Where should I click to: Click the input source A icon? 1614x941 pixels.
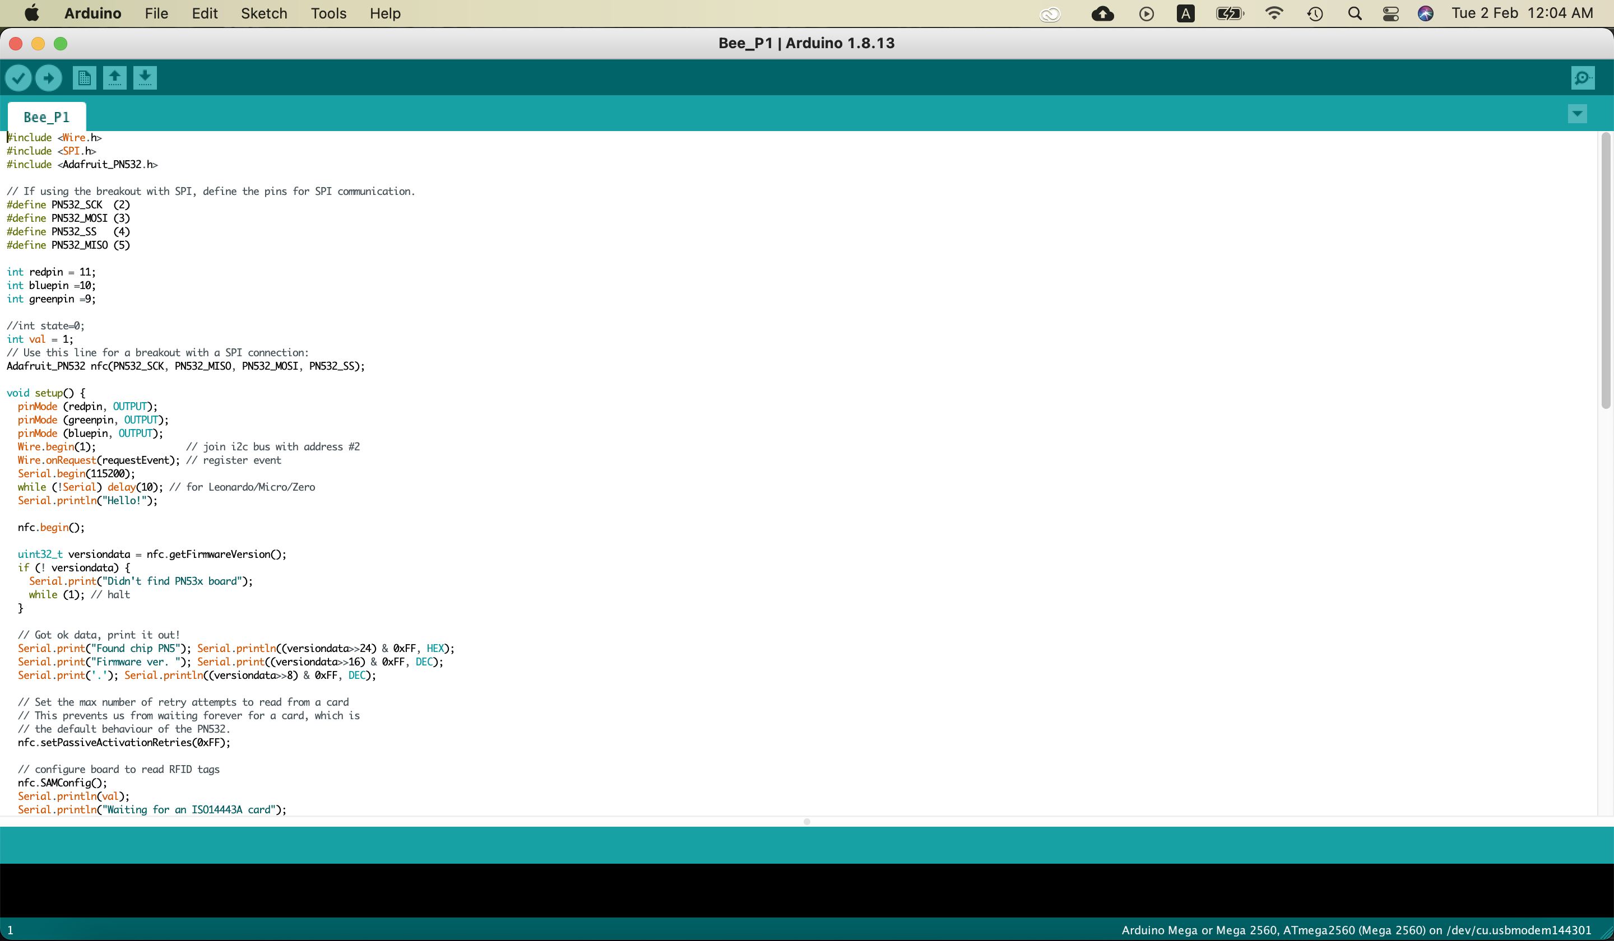pos(1185,13)
